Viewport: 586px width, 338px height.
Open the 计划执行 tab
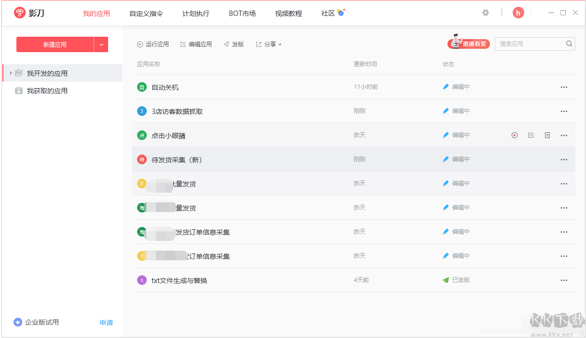pos(195,14)
